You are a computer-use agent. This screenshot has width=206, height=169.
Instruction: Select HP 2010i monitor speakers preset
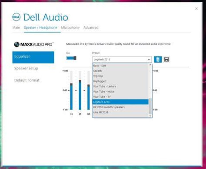click(121, 107)
